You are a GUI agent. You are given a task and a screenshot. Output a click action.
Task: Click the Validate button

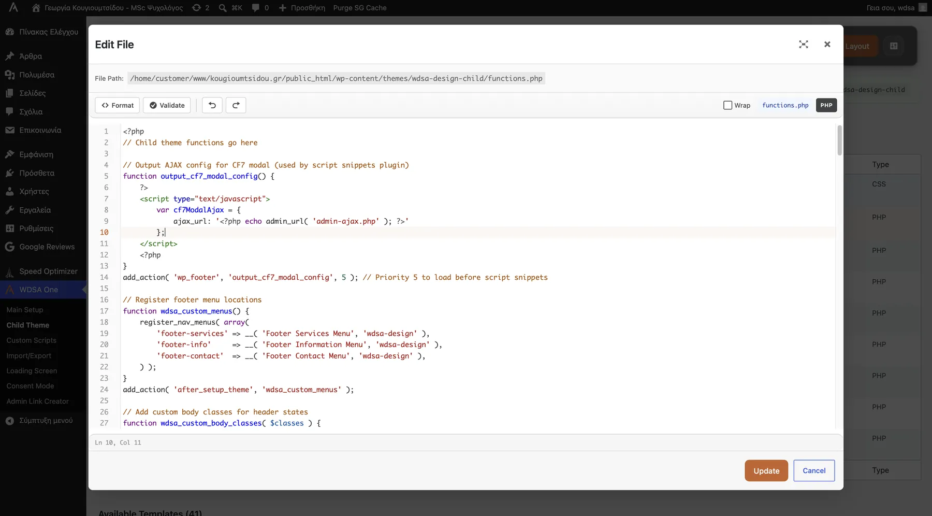click(167, 105)
